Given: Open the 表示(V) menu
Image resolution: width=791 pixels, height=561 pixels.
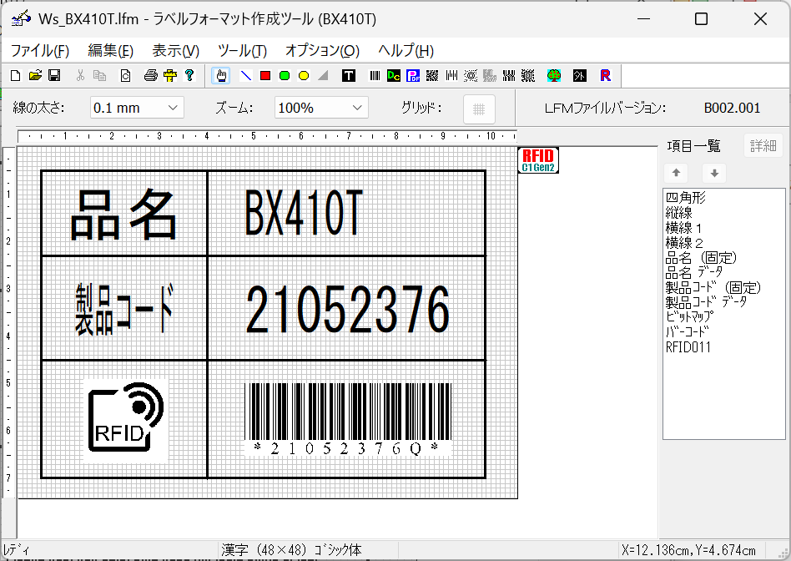Looking at the screenshot, I should pyautogui.click(x=175, y=50).
